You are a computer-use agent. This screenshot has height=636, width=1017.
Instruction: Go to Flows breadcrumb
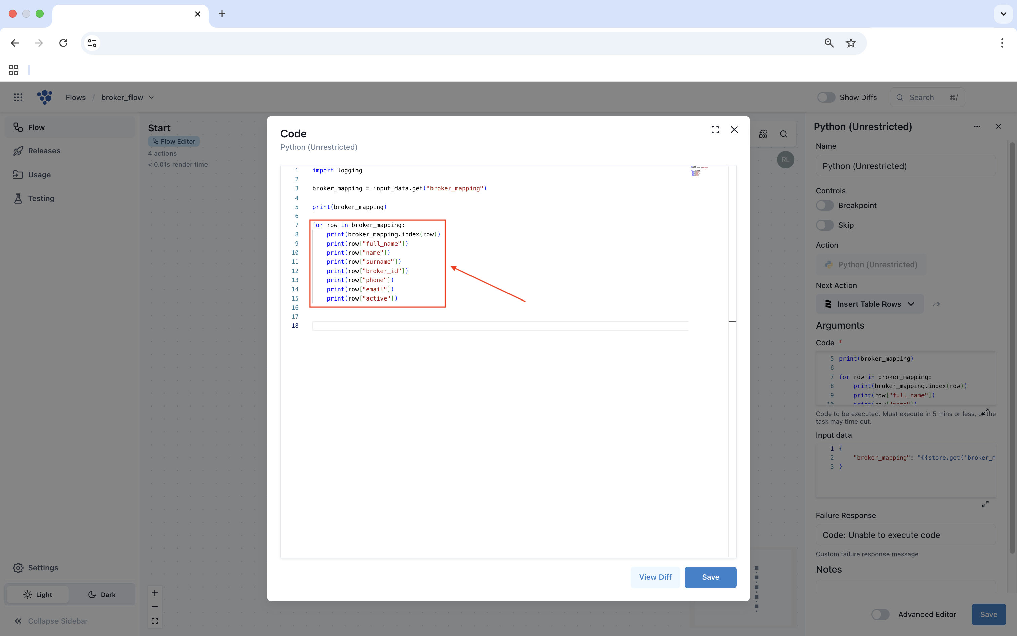pyautogui.click(x=76, y=97)
